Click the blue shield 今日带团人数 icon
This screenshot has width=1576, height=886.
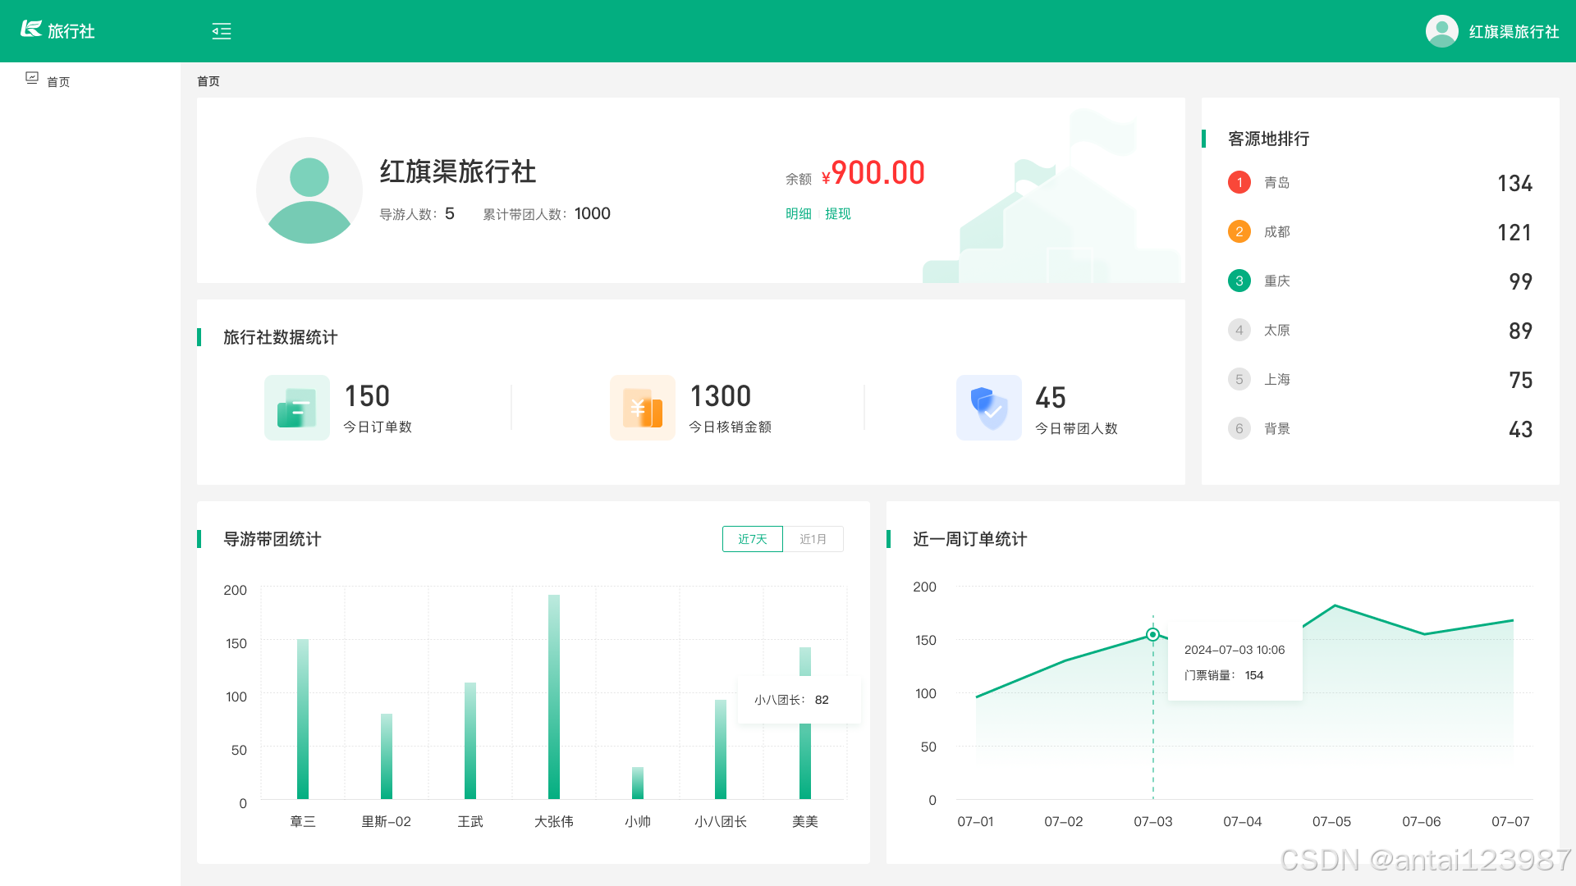(x=988, y=408)
